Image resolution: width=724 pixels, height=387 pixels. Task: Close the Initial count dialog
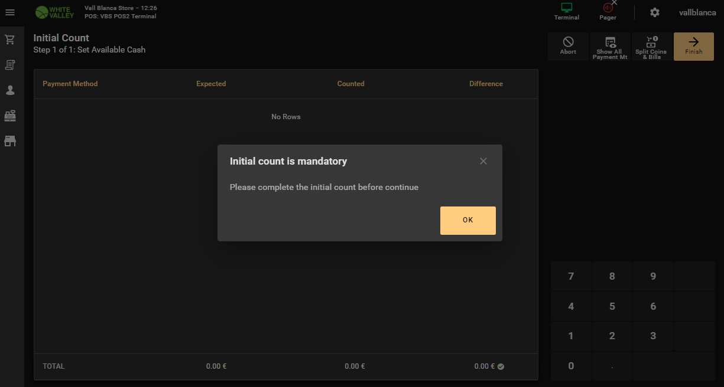[x=483, y=161]
